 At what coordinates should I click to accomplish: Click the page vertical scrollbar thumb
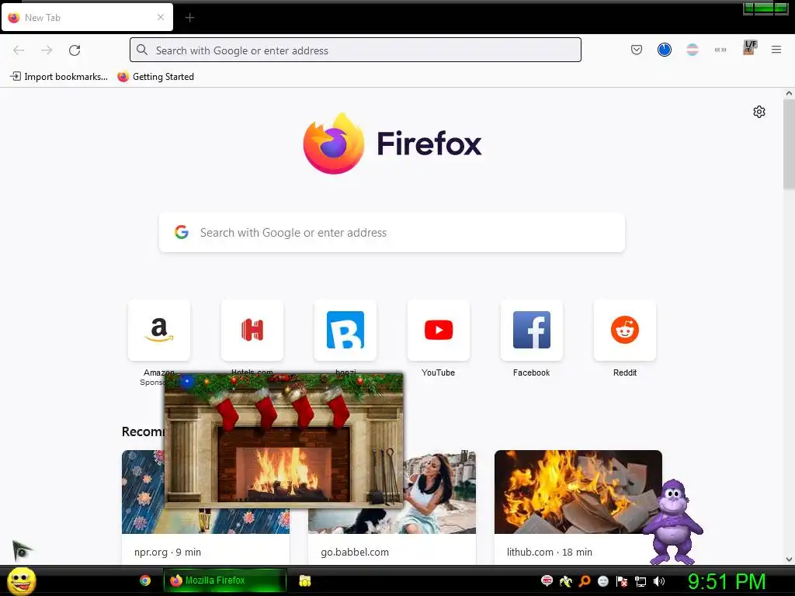tap(789, 144)
